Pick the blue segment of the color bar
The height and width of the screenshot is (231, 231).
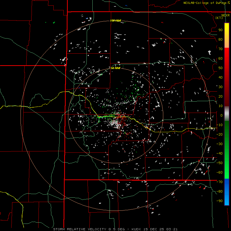pos(227,192)
